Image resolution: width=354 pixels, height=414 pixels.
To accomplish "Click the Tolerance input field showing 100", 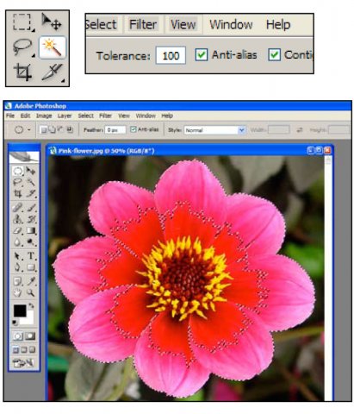I will click(171, 55).
